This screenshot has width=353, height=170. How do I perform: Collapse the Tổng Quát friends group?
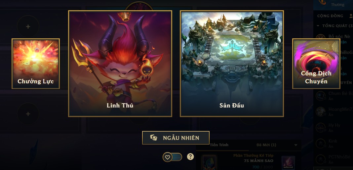(x=318, y=26)
